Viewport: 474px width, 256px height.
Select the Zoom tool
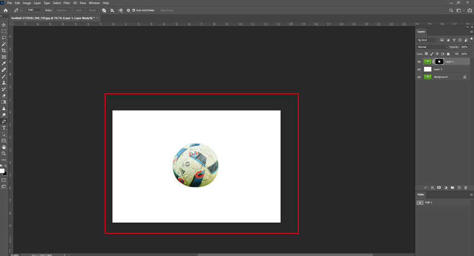pos(4,153)
